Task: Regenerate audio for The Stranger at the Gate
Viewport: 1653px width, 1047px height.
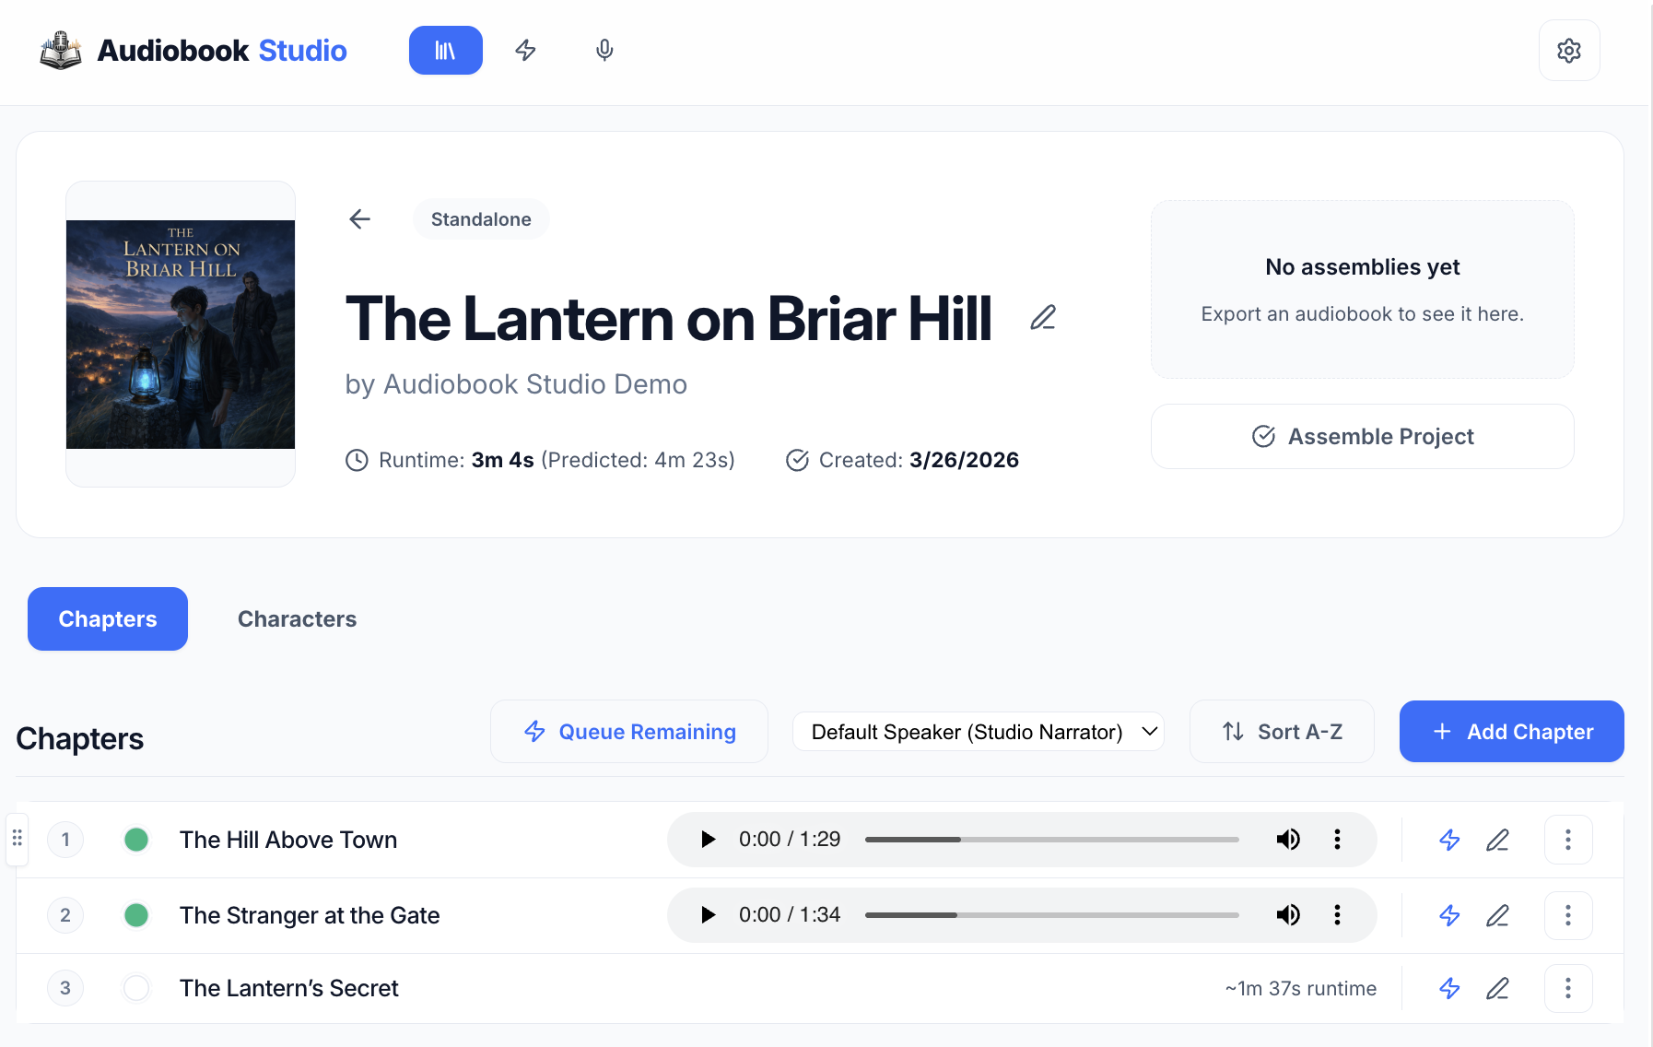Action: 1449,915
